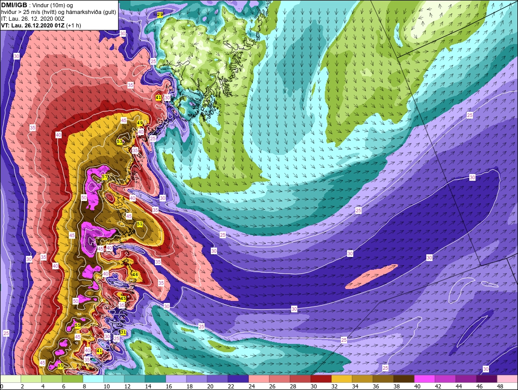
Task: Click the yellow '29' gust label
Action: click(x=160, y=15)
